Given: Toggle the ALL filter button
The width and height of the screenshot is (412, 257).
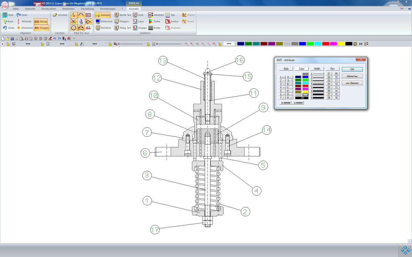Looking at the screenshot, I should tap(88, 28).
